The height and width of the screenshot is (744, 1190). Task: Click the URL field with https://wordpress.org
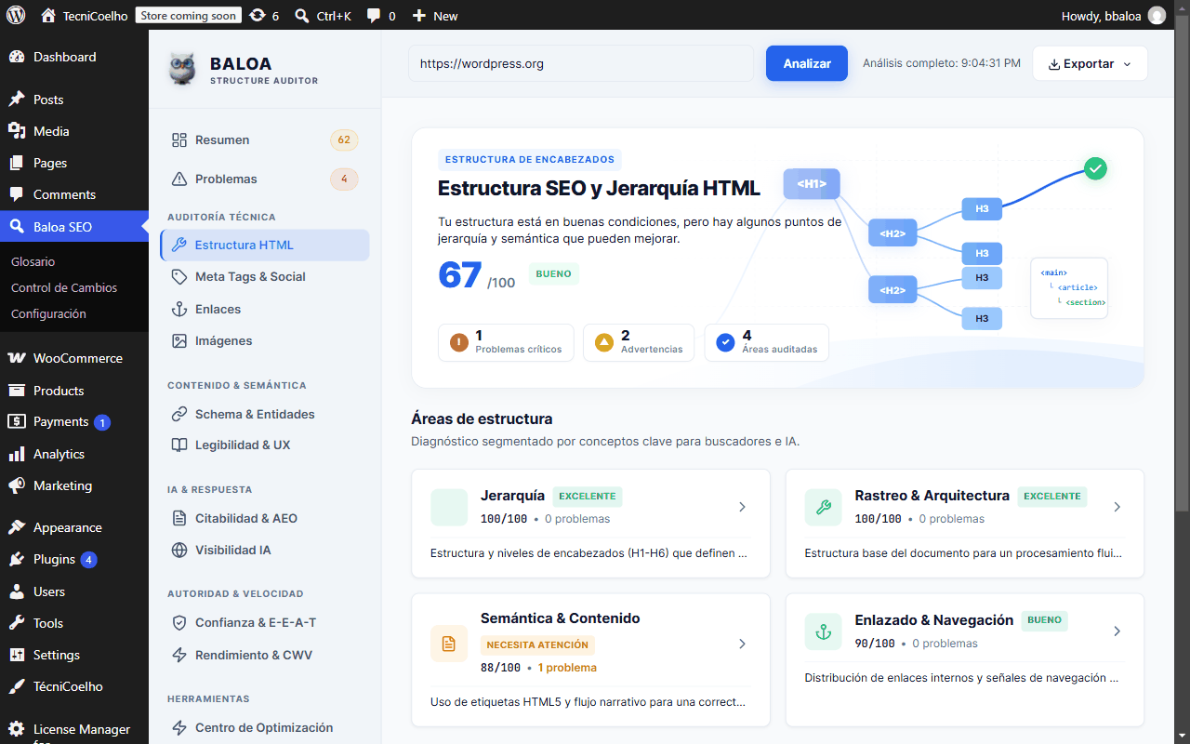[x=581, y=63]
